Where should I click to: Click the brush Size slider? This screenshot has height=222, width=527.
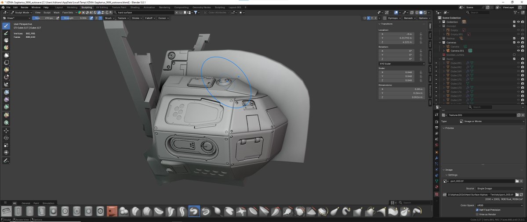44,18
